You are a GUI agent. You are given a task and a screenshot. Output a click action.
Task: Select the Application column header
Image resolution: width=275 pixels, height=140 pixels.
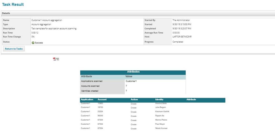87,99
